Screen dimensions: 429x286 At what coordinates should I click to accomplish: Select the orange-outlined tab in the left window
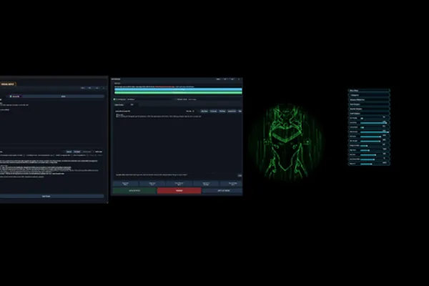click(x=8, y=84)
